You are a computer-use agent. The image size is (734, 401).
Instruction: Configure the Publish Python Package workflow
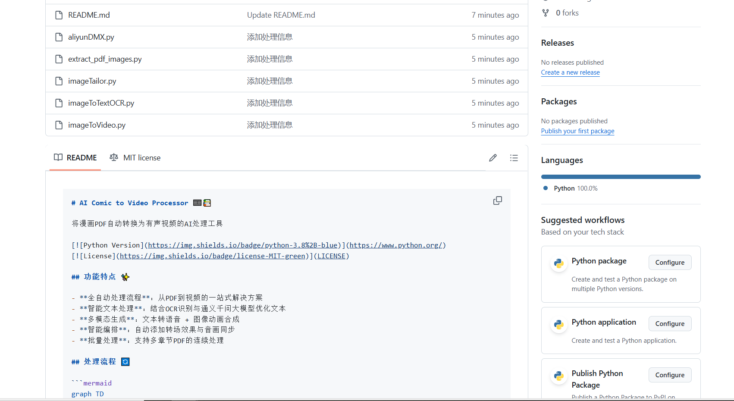pos(670,375)
